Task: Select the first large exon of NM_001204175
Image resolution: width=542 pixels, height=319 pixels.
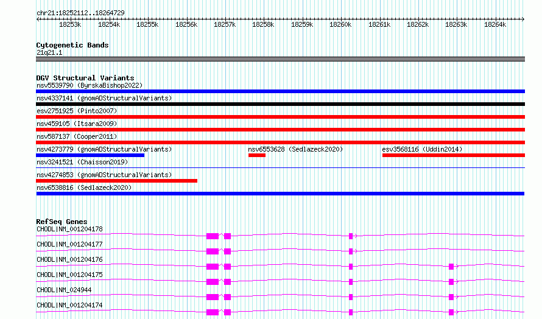Action: tap(213, 282)
